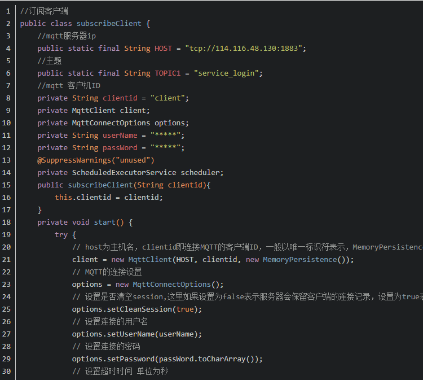Click the TOPIC1 constant name
The height and width of the screenshot is (380, 423).
click(x=168, y=73)
